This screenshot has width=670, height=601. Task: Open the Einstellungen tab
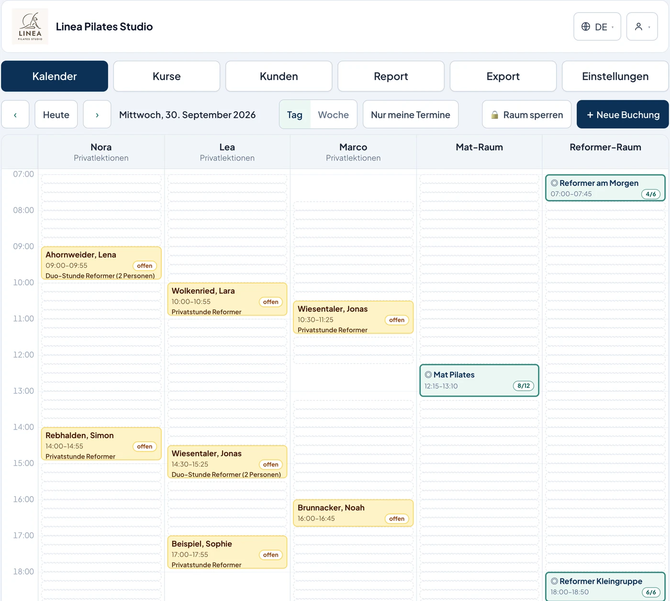[615, 76]
